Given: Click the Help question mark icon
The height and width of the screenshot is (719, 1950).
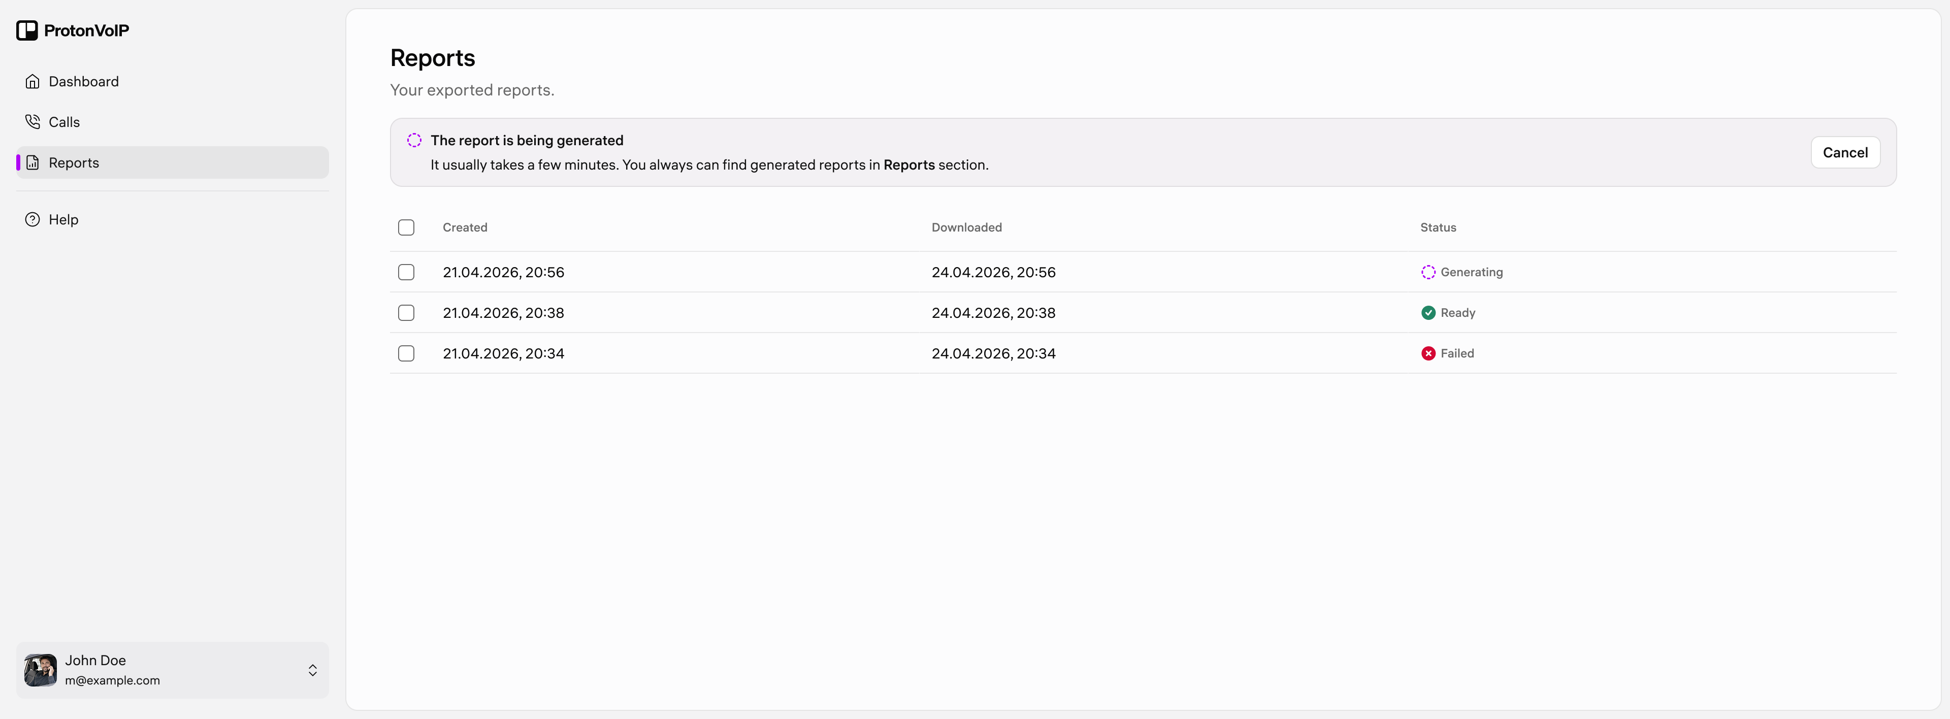Looking at the screenshot, I should pyautogui.click(x=32, y=219).
